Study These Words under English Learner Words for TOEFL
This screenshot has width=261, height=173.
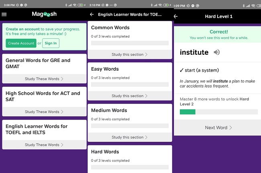point(44,145)
